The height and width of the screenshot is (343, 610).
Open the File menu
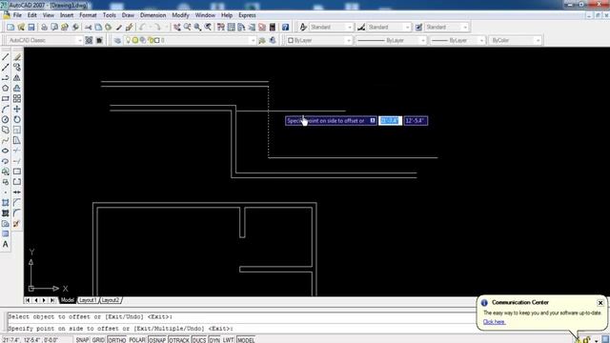click(17, 15)
